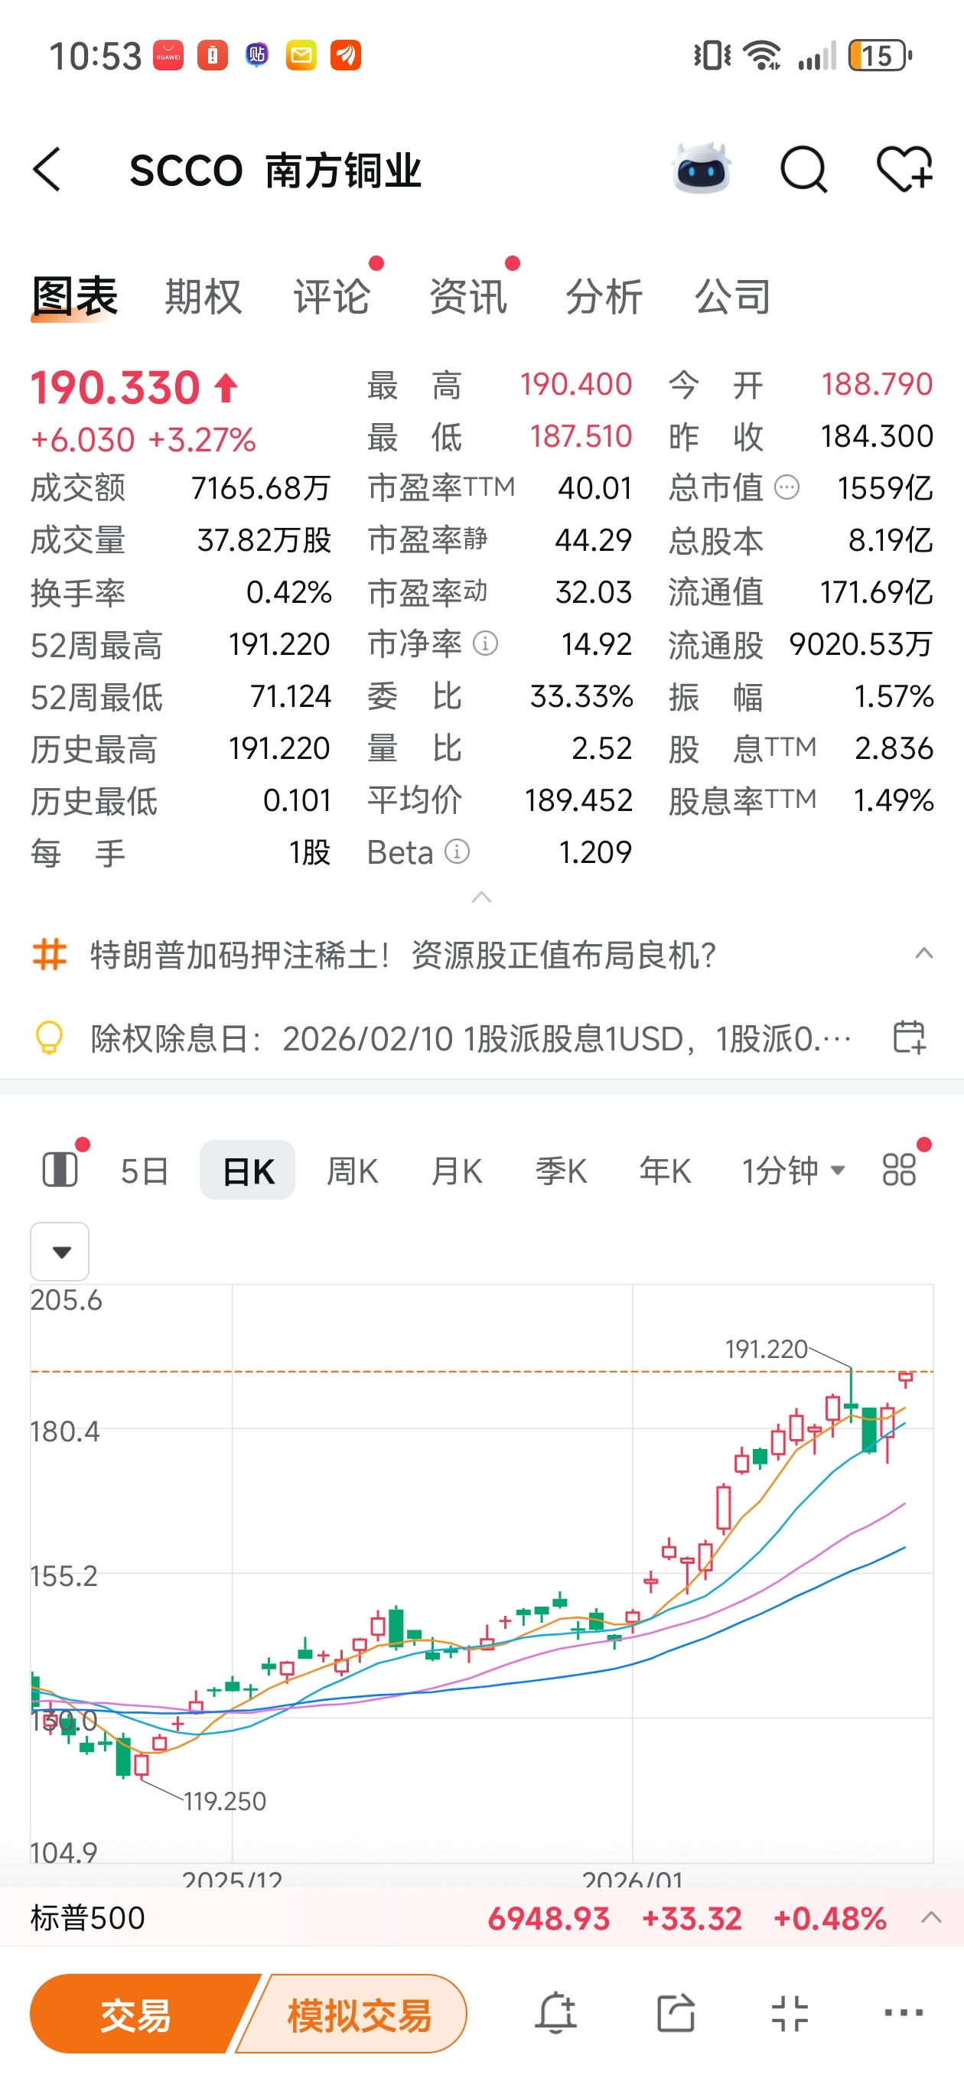Viewport: 964px width, 2081px height.
Task: Tap the 市盈率TTM value 40.01
Action: 594,488
